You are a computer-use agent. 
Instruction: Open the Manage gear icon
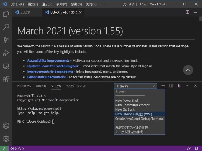coord(6,139)
